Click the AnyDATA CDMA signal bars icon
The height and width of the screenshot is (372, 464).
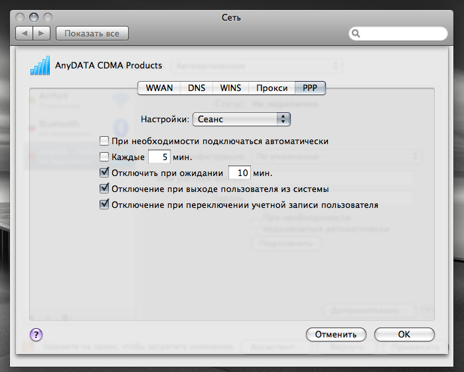pyautogui.click(x=40, y=66)
